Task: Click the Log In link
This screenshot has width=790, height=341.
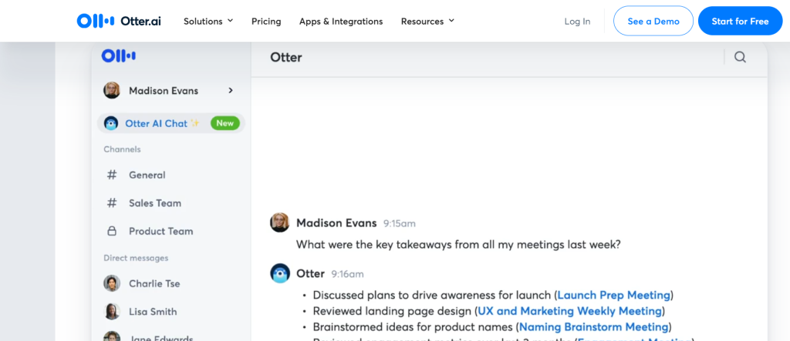Action: (x=577, y=21)
